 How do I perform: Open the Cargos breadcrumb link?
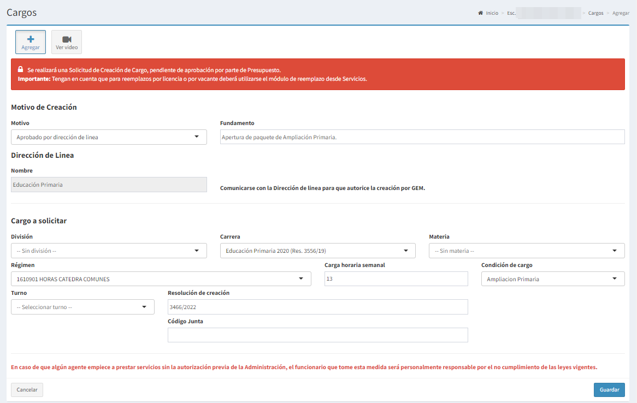595,13
